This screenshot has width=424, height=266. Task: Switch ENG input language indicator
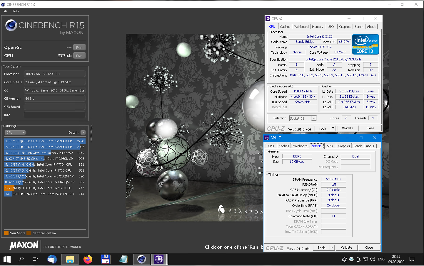click(x=381, y=259)
